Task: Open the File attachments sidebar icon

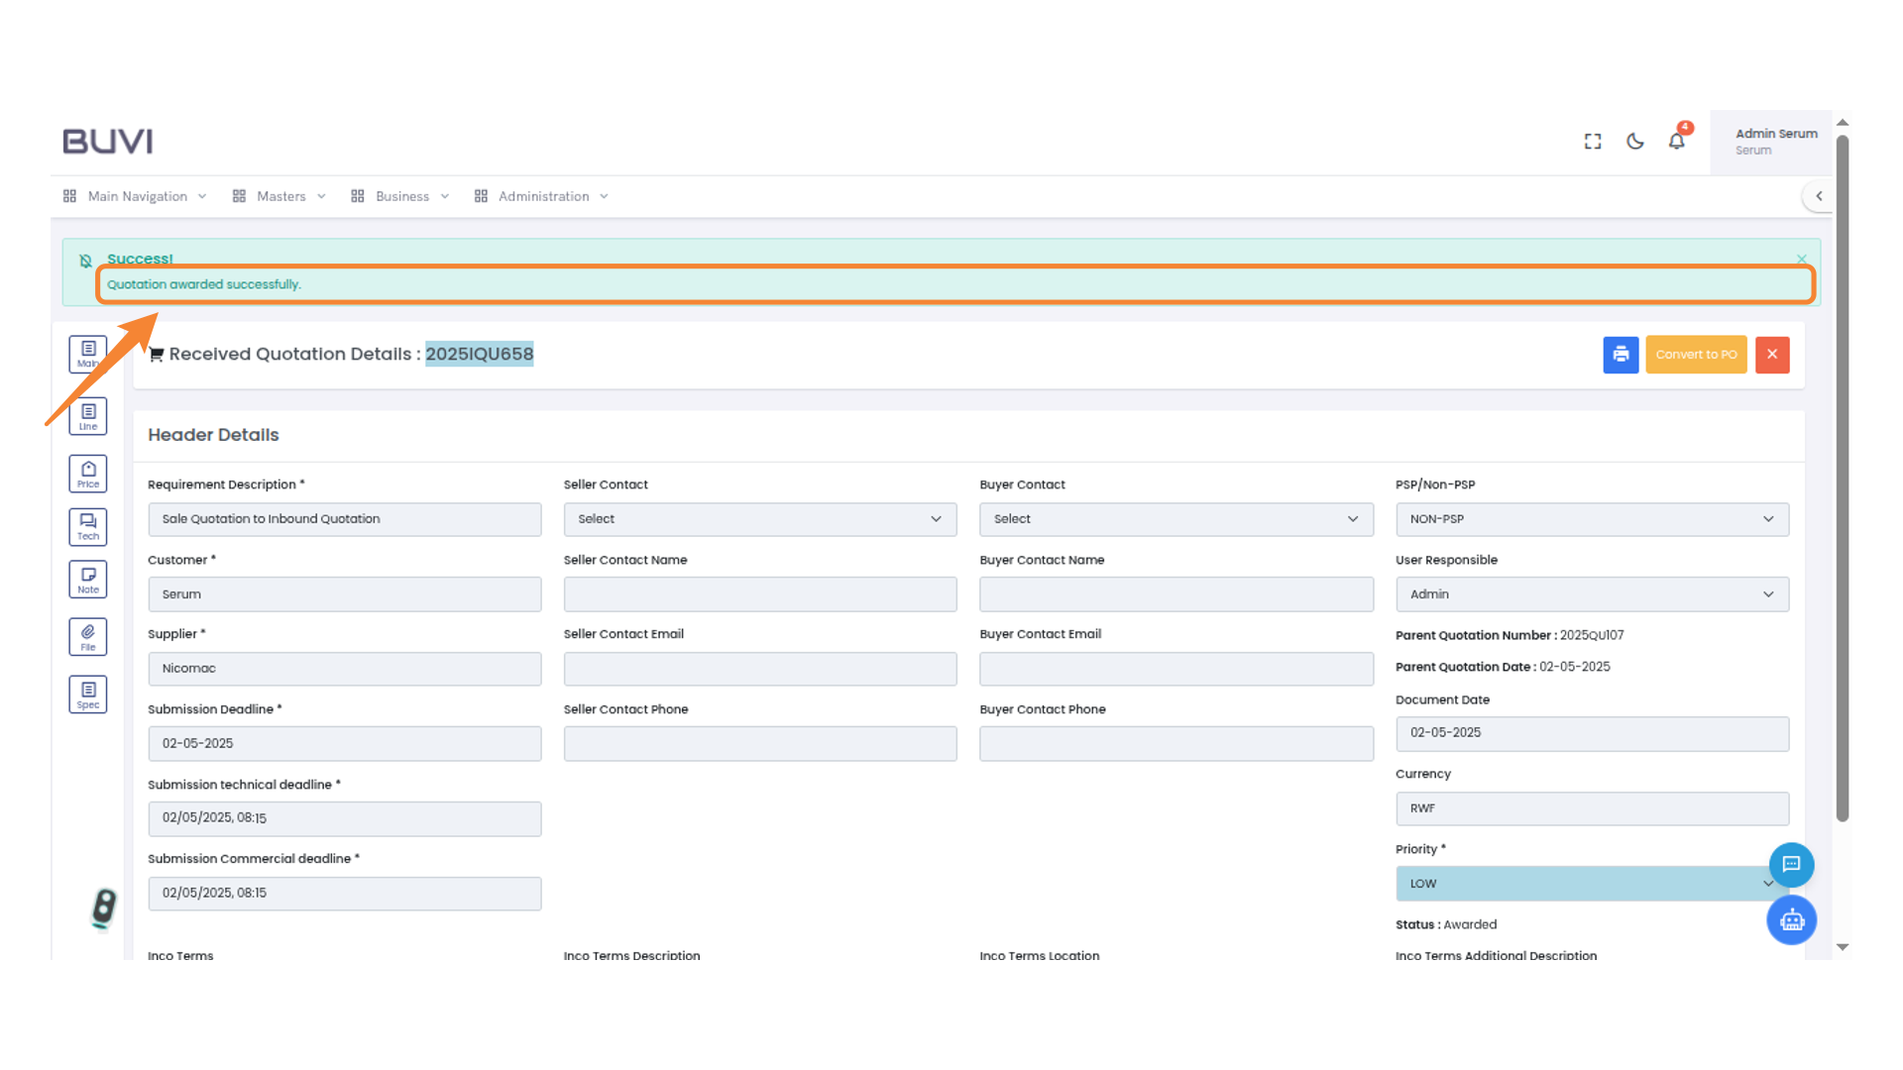Action: (88, 637)
